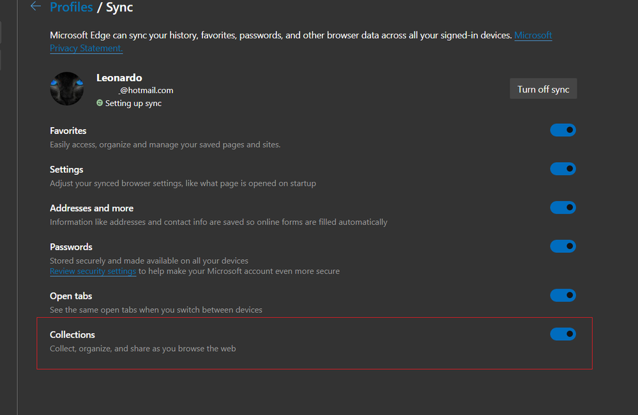This screenshot has height=415, width=638.
Task: Click the Setting up sync status text
Action: coord(133,103)
